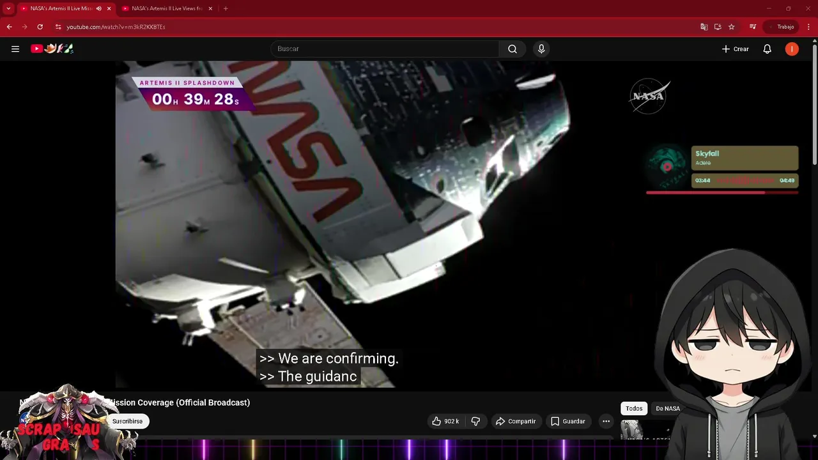Open the browser three-dot menu

click(x=808, y=27)
